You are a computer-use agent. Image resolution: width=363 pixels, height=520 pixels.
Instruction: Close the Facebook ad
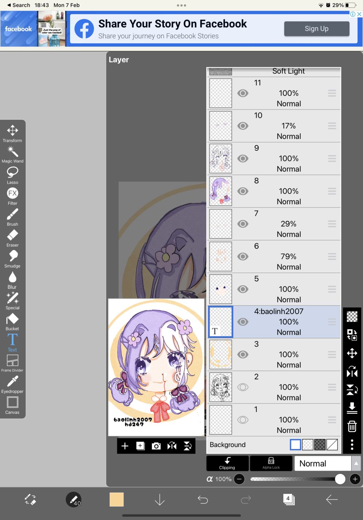pyautogui.click(x=359, y=14)
